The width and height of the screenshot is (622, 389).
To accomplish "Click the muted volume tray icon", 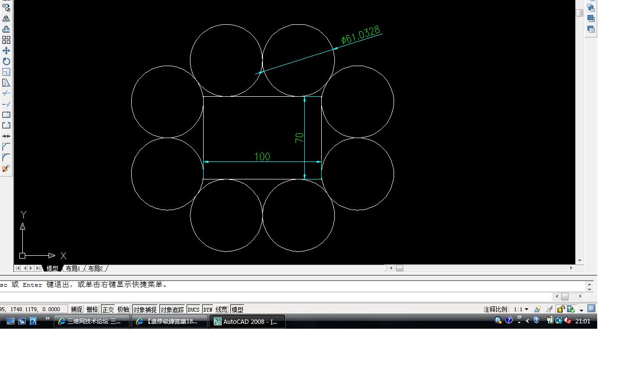I will point(568,320).
